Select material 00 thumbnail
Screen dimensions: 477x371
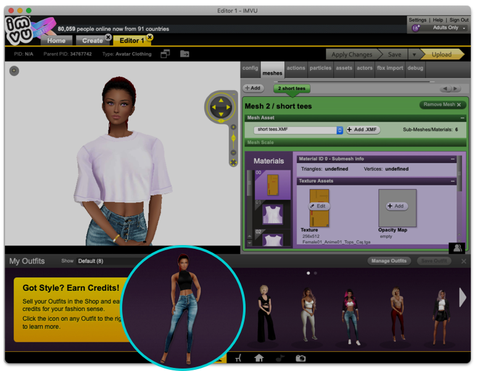pos(273,185)
